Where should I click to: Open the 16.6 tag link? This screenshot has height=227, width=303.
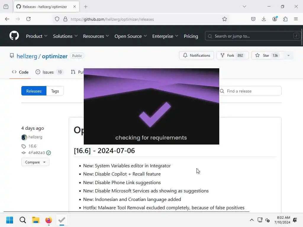tap(32, 146)
